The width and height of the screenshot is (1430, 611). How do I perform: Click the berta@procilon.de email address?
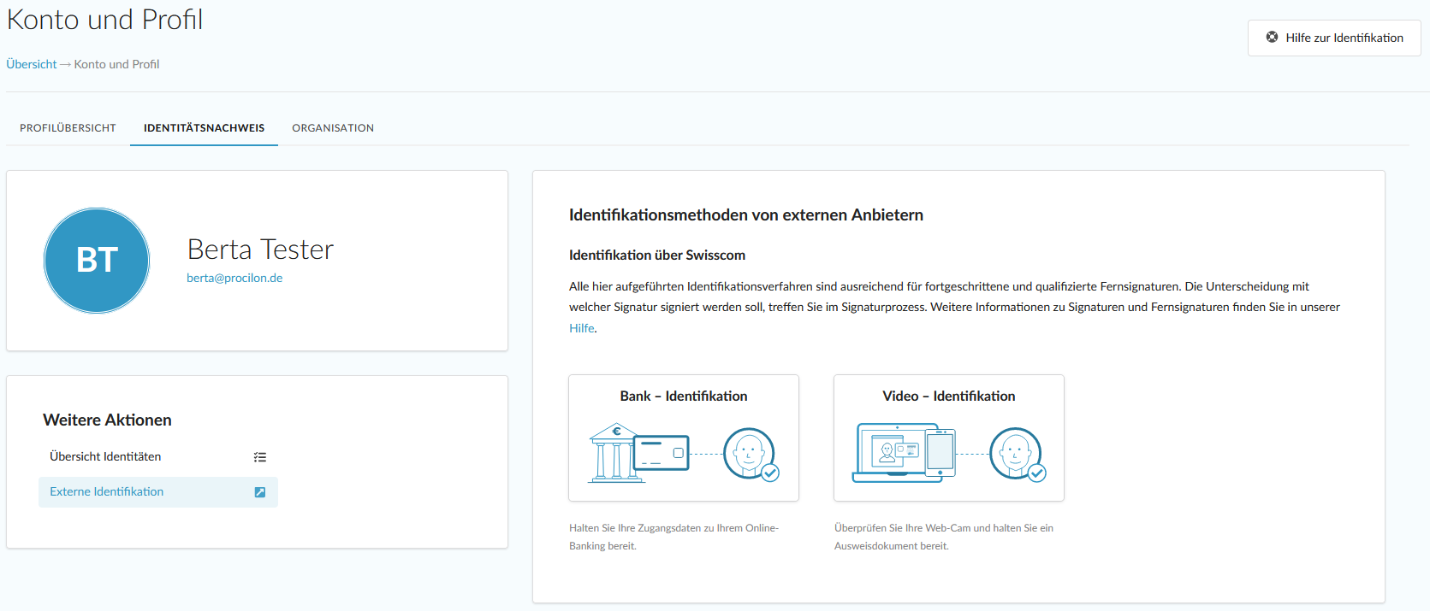[x=234, y=278]
